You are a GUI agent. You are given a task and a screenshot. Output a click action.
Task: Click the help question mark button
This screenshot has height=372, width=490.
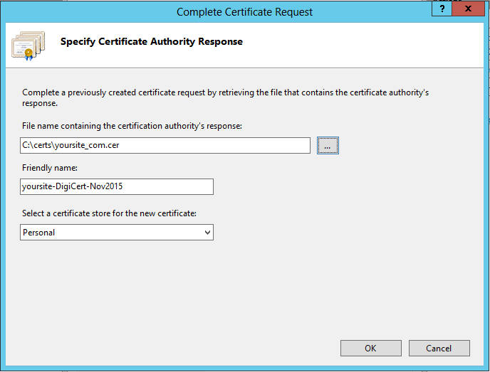[x=442, y=9]
